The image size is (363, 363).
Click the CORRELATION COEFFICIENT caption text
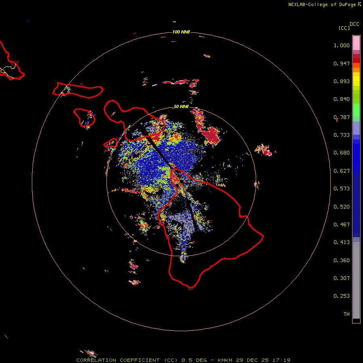[118, 360]
